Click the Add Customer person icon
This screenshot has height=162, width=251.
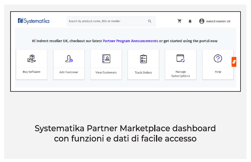(69, 59)
